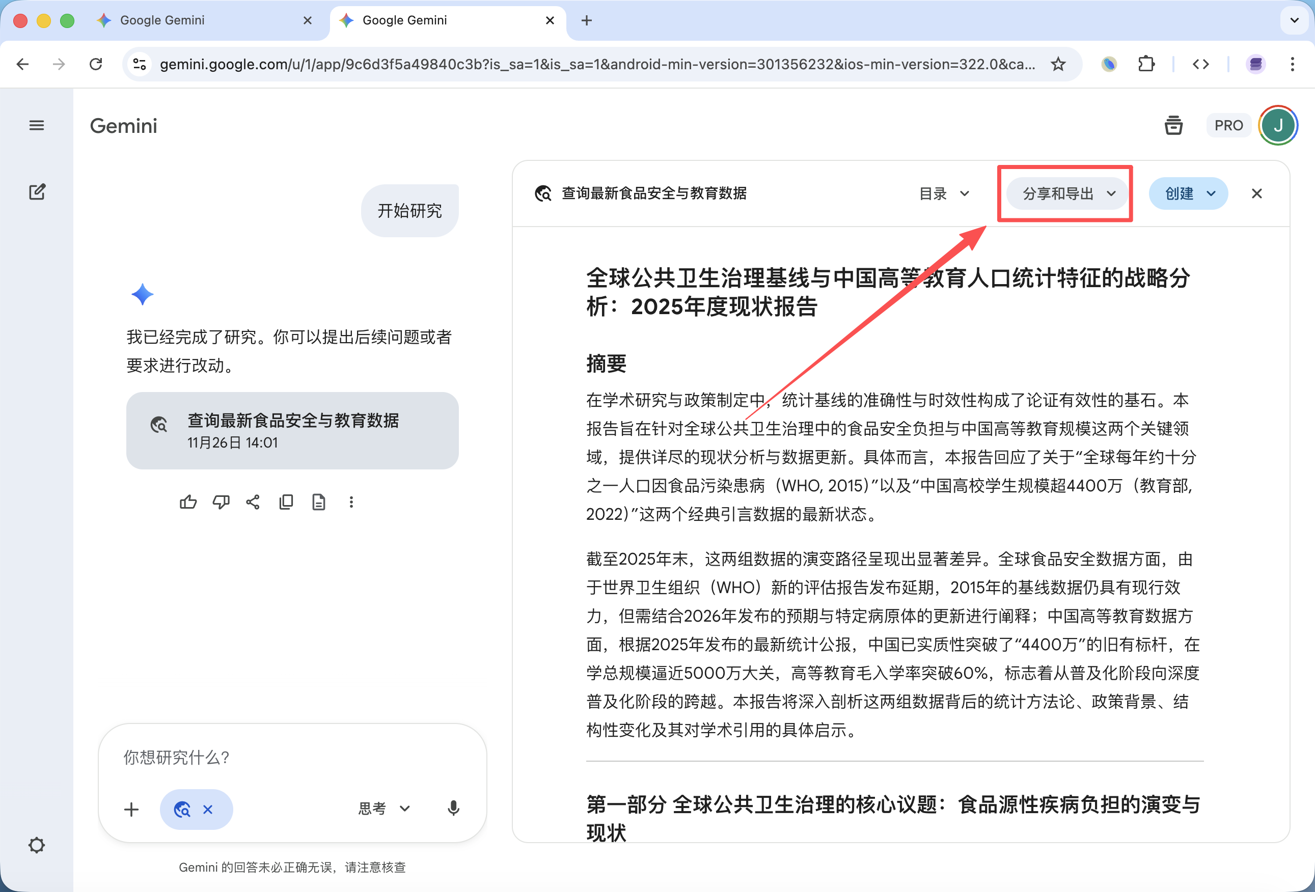Screen dimensions: 1315x892
Task: Activate voice input with the microphone icon
Action: [x=452, y=809]
